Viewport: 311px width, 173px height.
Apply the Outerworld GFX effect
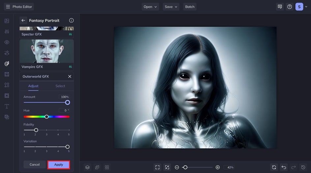click(59, 165)
